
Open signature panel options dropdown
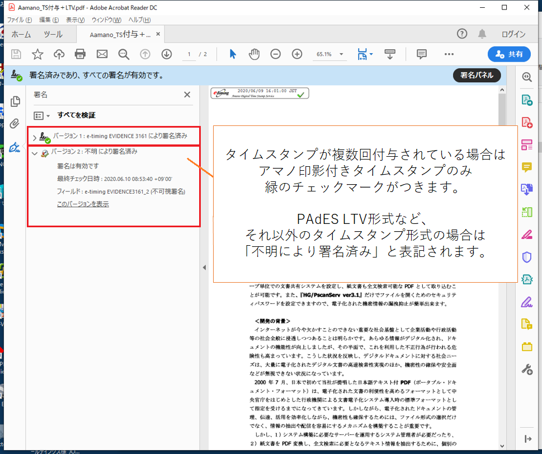(42, 115)
